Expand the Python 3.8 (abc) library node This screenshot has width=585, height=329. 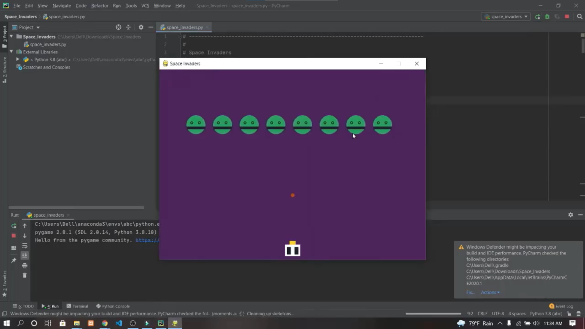[18, 59]
